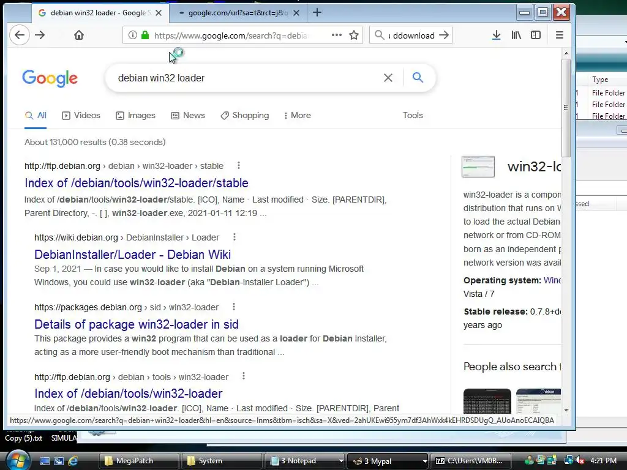This screenshot has width=627, height=470.
Task: Switch to Shopping search results
Action: tap(245, 116)
